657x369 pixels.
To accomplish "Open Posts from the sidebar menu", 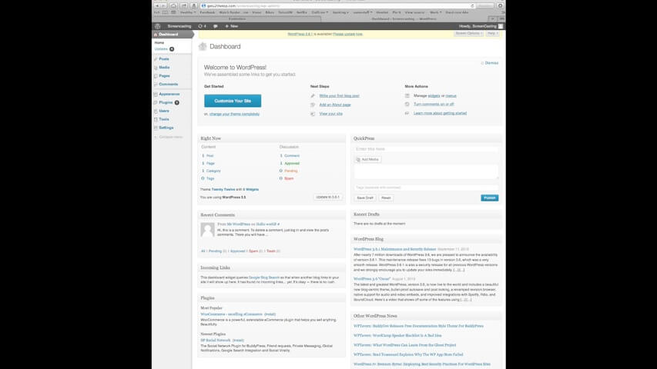I will click(164, 59).
